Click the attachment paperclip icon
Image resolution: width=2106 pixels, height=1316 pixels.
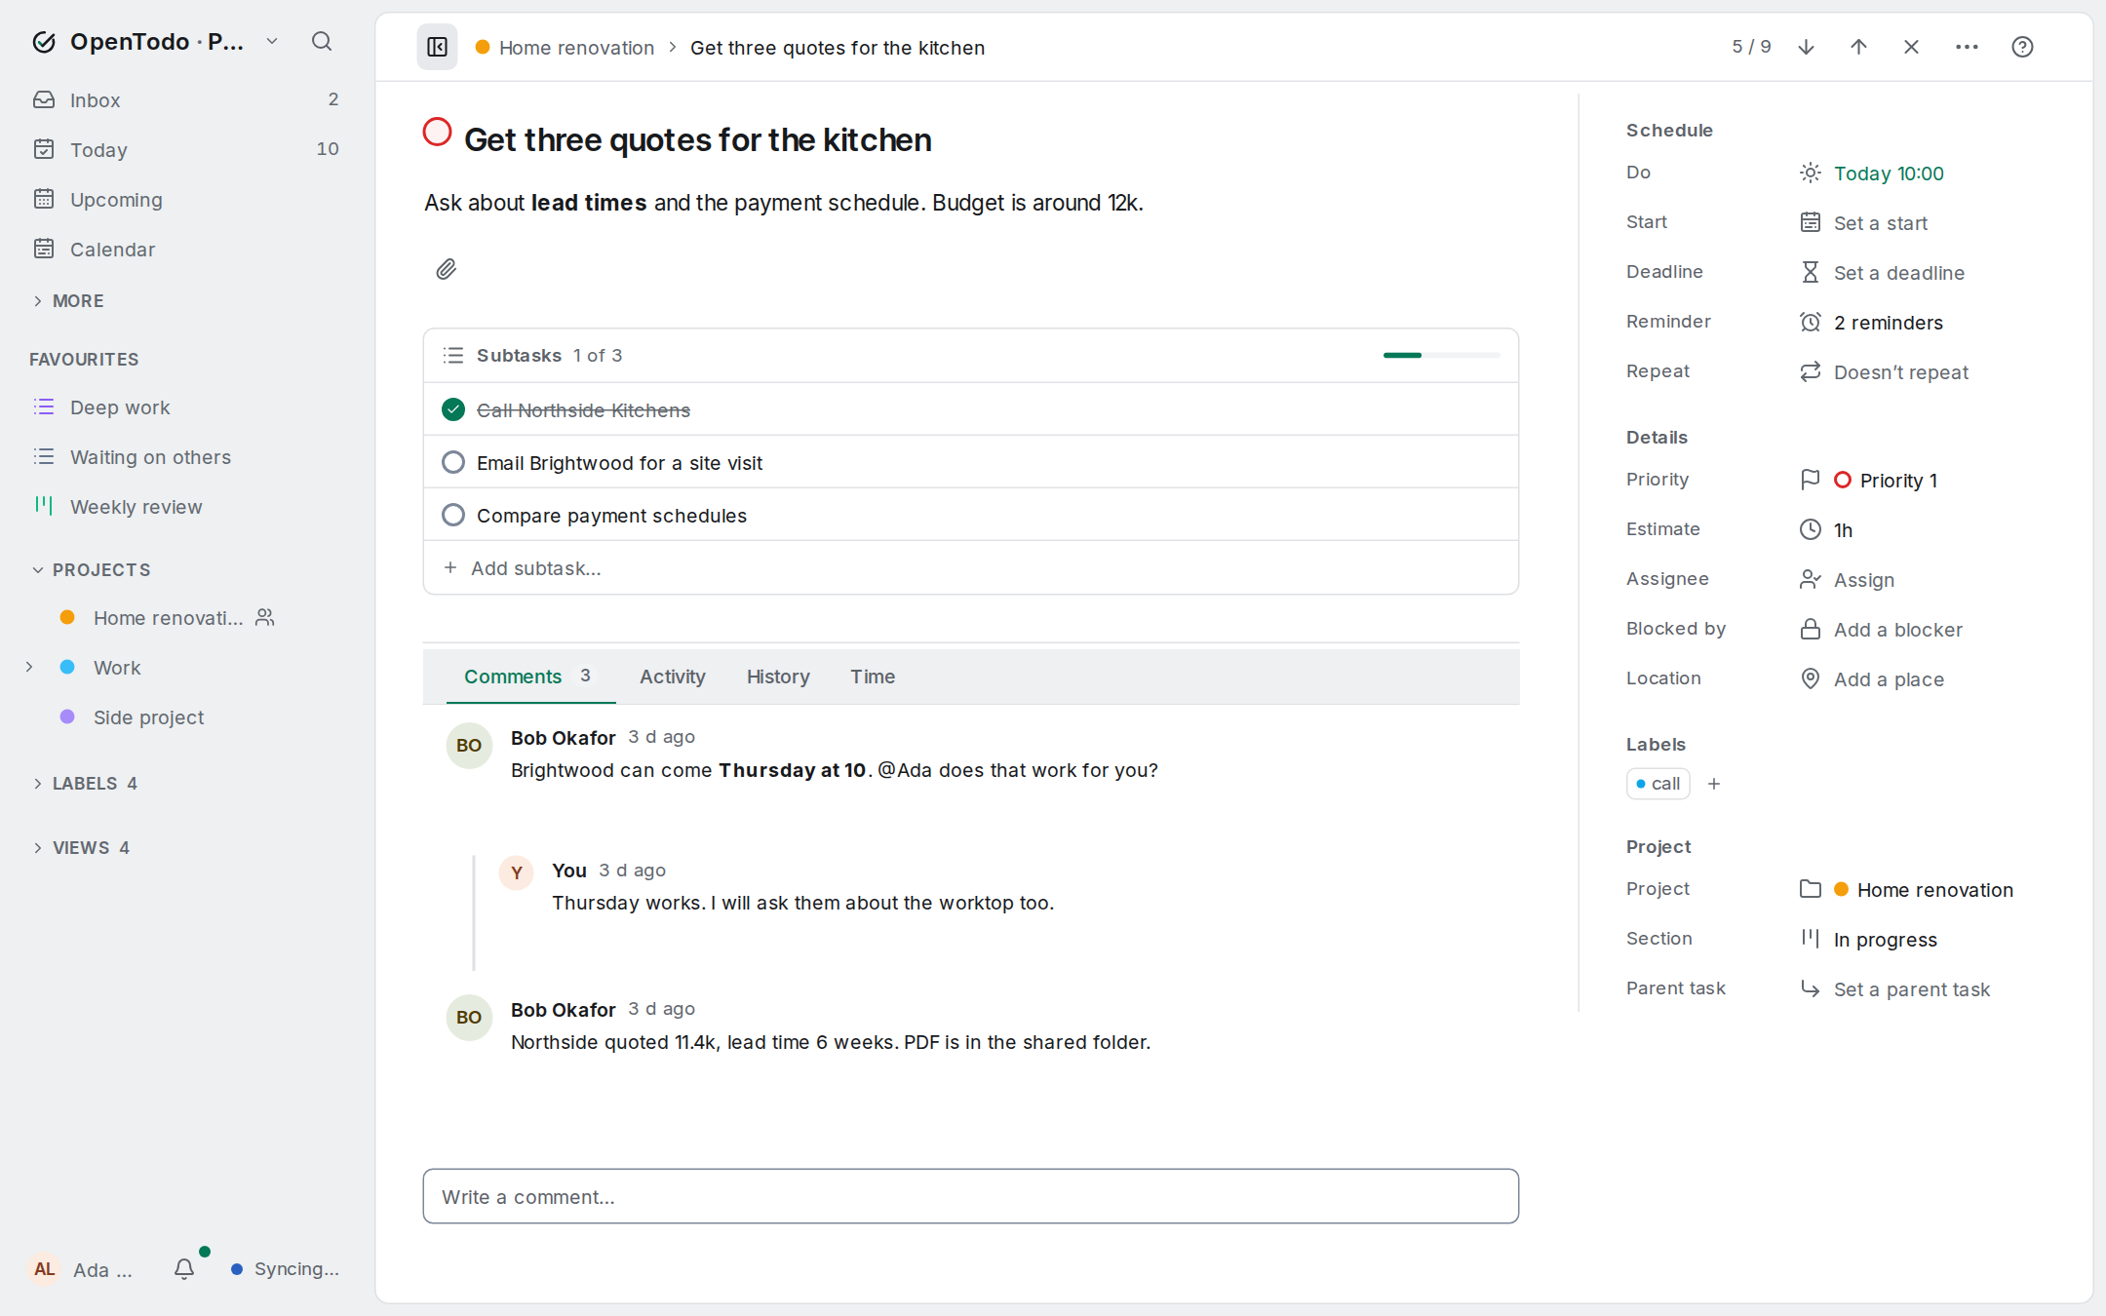tap(447, 269)
